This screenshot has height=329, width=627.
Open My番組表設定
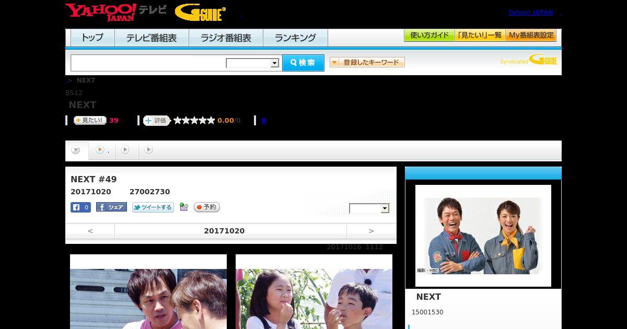pyautogui.click(x=531, y=36)
